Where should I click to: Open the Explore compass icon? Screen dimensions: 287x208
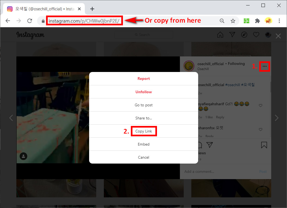(x=244, y=35)
